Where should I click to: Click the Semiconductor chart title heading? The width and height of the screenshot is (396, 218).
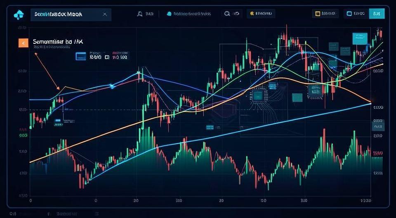coord(58,42)
